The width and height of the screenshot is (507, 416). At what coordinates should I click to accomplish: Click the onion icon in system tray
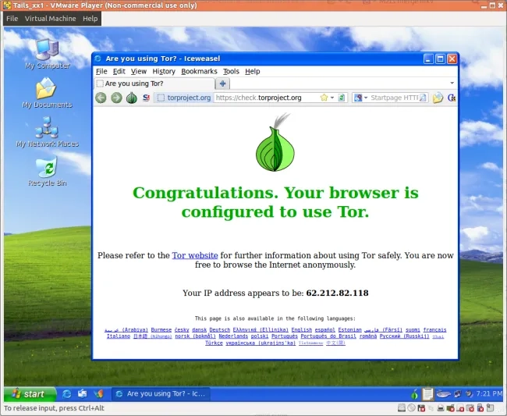[x=413, y=394]
